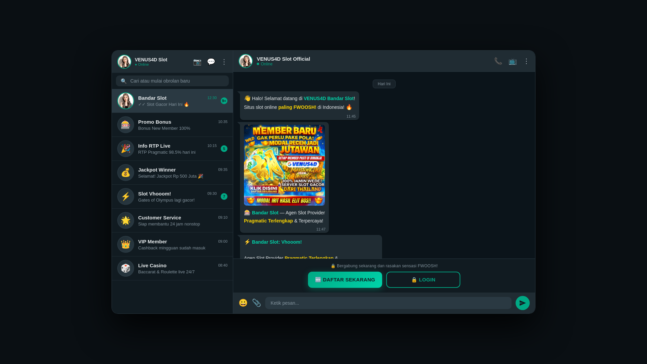This screenshot has width=647, height=364.
Task: Click unread badge 7 on Slot Vhooom
Action: point(224,196)
